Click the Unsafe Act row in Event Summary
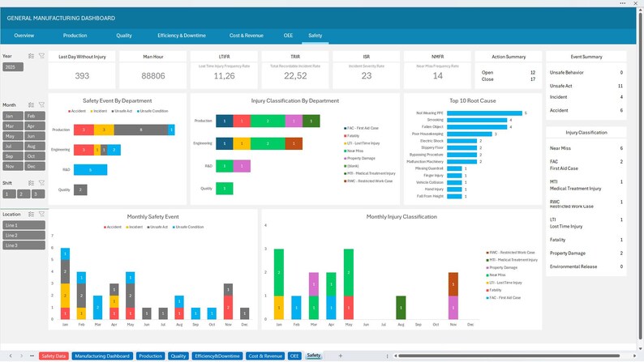644x362 pixels. click(x=586, y=86)
